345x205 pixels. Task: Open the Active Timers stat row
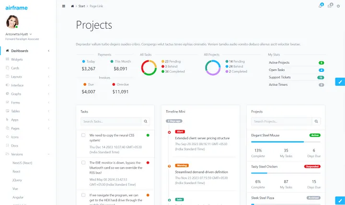point(297,85)
